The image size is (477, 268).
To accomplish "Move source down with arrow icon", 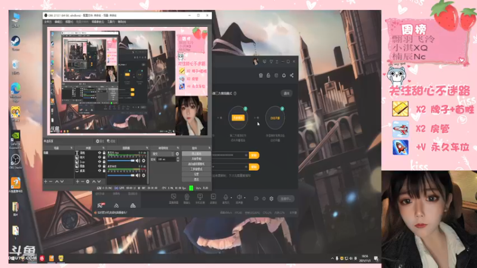I will [x=99, y=182].
